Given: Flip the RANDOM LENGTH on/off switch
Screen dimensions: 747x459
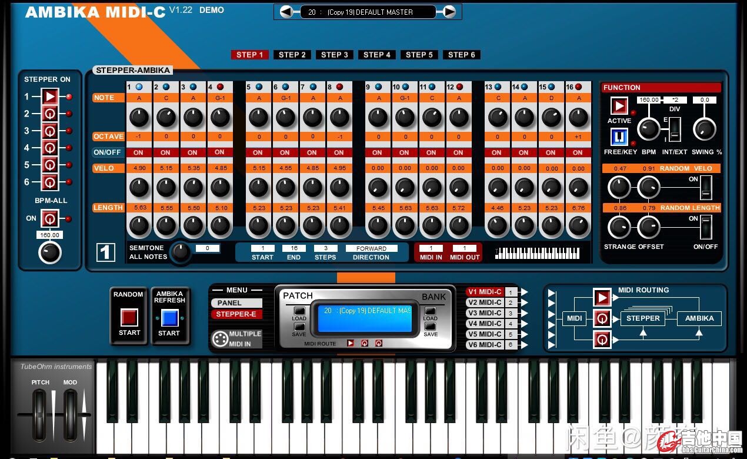Looking at the screenshot, I should click(x=706, y=227).
